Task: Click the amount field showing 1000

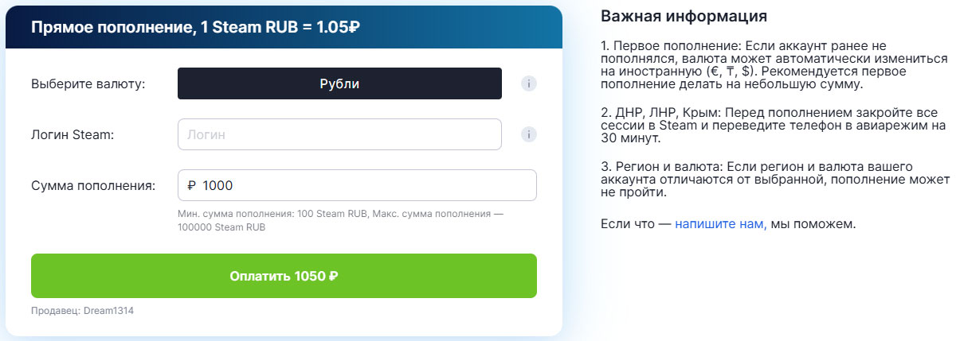Action: 366,185
